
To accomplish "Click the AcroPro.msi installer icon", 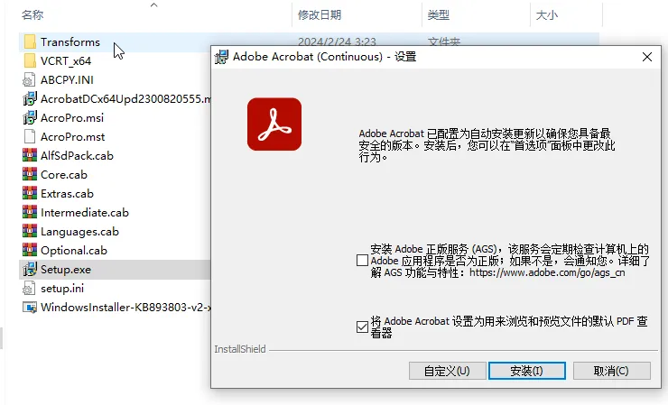I will click(30, 117).
